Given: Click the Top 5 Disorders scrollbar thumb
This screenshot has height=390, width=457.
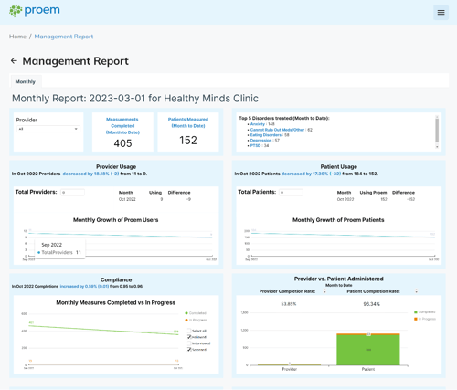Looking at the screenshot, I should click(437, 131).
